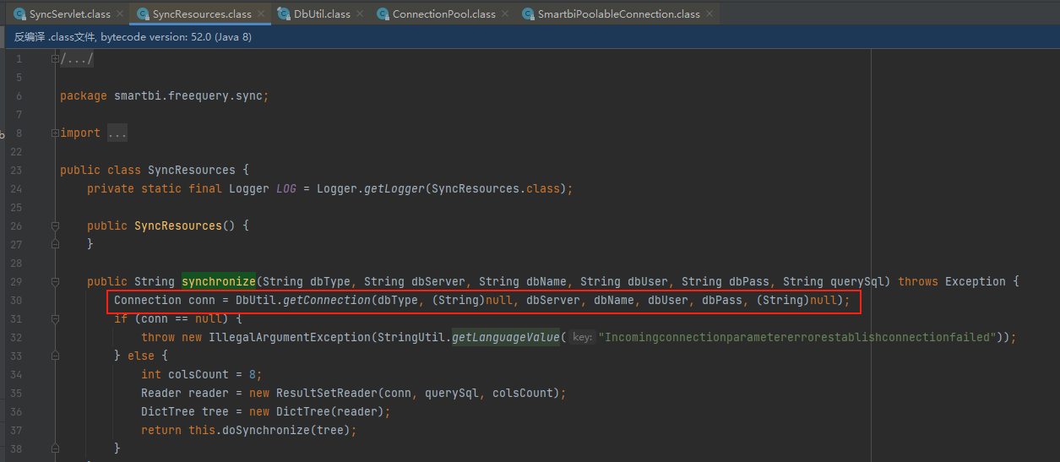Click the '...' placeholder after import
Viewport: 1060px width, 462px height.
point(117,133)
